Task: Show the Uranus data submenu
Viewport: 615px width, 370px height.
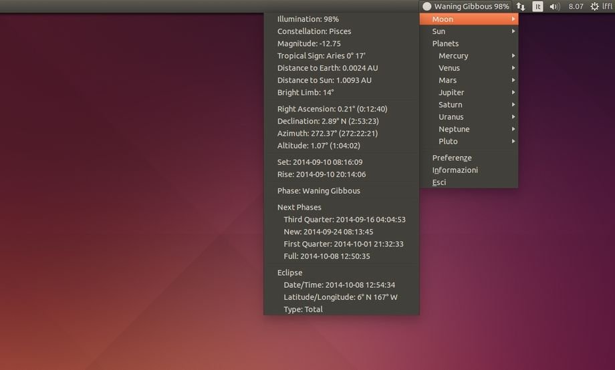Action: [x=468, y=117]
